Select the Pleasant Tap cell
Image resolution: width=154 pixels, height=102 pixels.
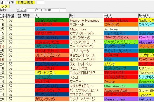coord(121,99)
